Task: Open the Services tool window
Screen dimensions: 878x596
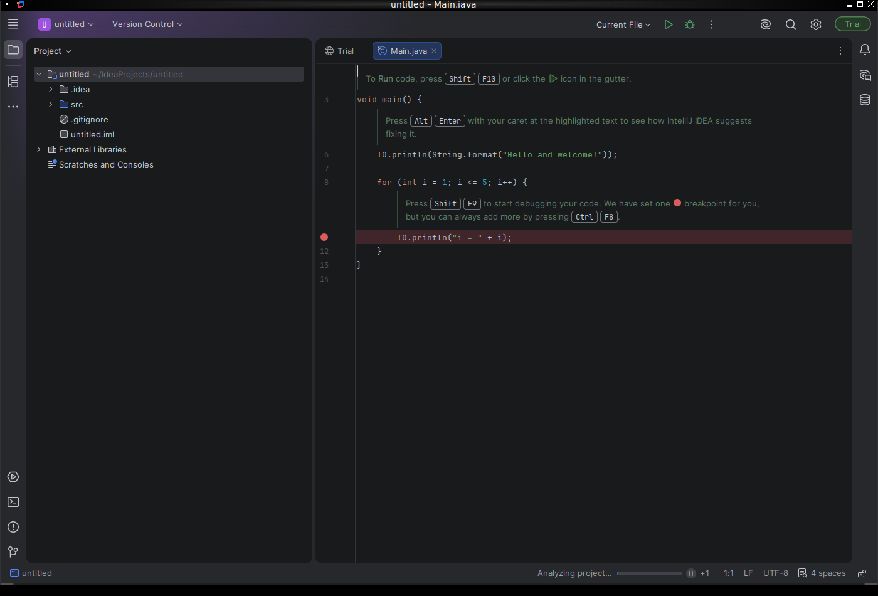Action: 13,477
